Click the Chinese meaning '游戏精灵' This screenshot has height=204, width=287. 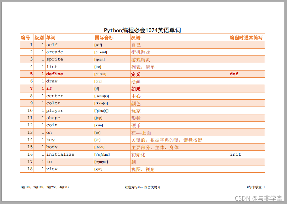[x=141, y=60]
